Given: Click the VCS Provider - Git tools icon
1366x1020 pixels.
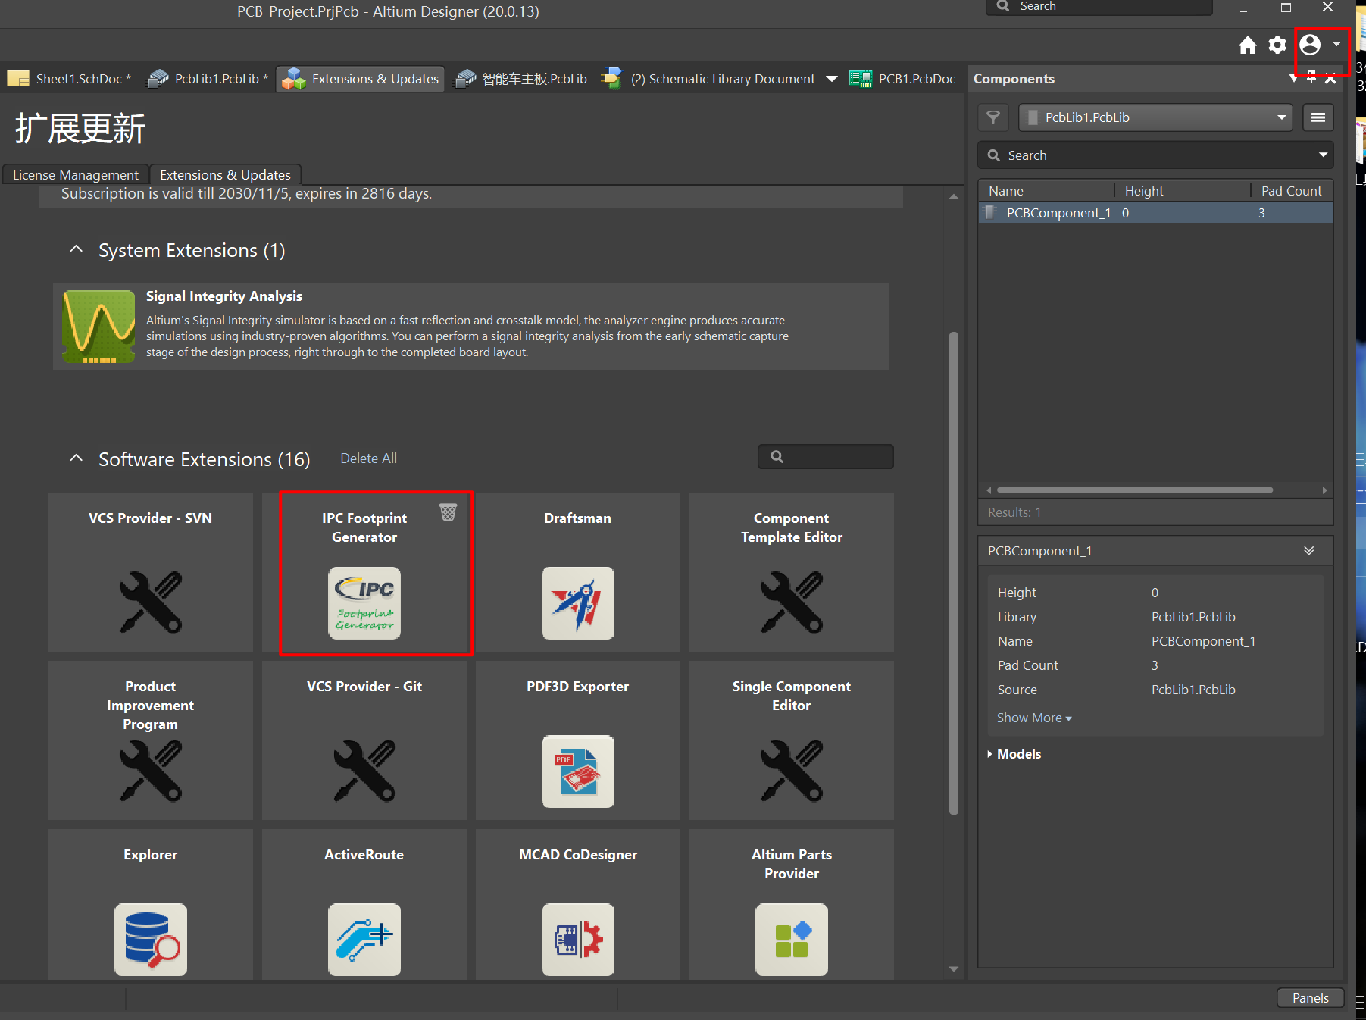Looking at the screenshot, I should coord(364,771).
